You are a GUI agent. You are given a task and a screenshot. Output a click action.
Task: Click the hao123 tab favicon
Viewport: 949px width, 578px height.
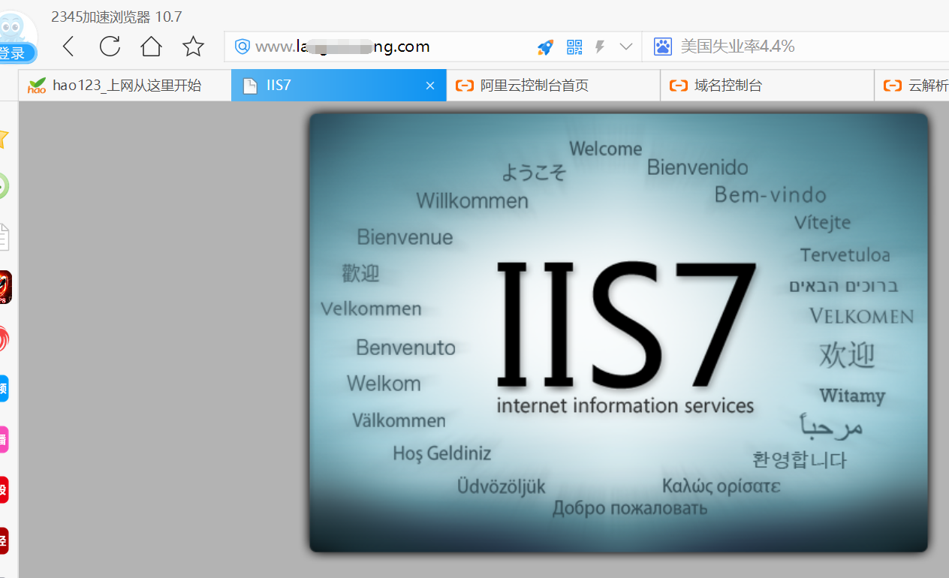37,86
